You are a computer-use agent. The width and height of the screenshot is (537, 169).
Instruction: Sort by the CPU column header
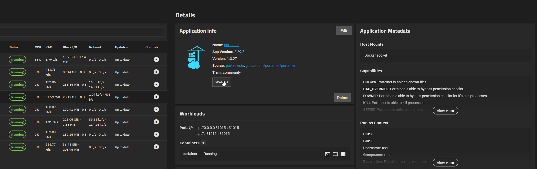[x=38, y=47]
